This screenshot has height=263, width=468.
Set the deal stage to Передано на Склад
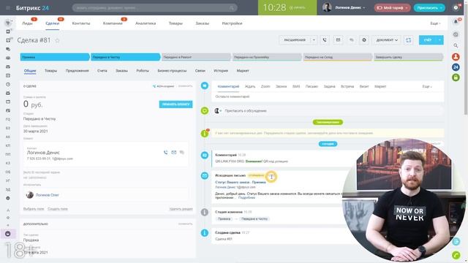click(338, 57)
